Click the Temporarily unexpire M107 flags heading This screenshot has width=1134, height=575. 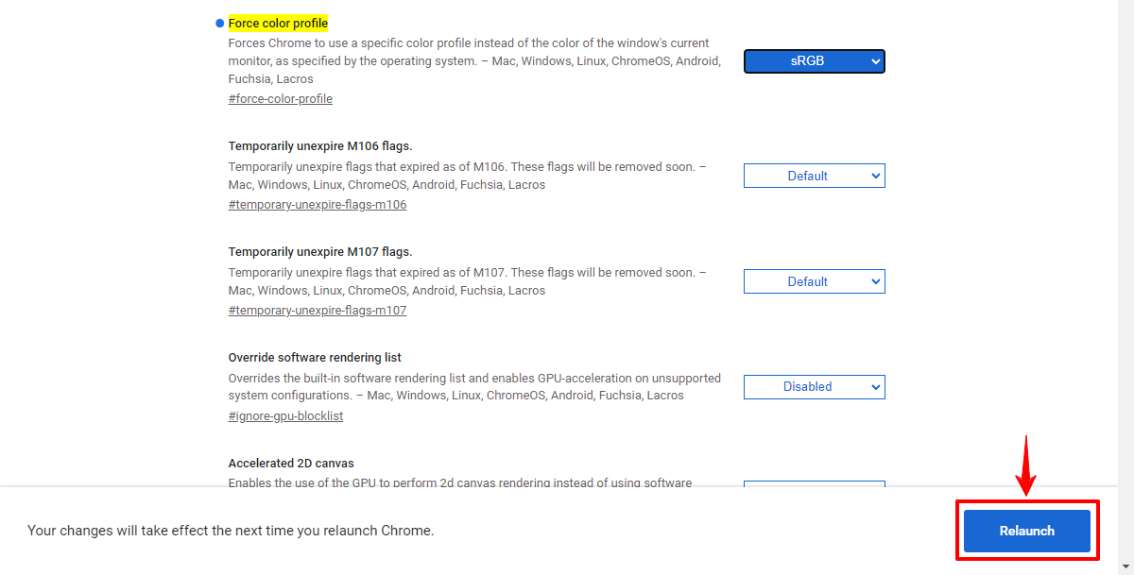pyautogui.click(x=321, y=251)
